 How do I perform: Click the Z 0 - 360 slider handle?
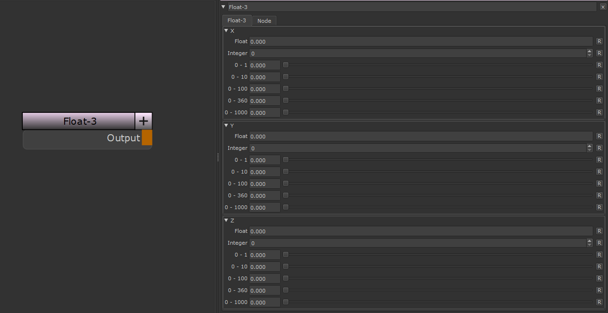[x=285, y=290]
